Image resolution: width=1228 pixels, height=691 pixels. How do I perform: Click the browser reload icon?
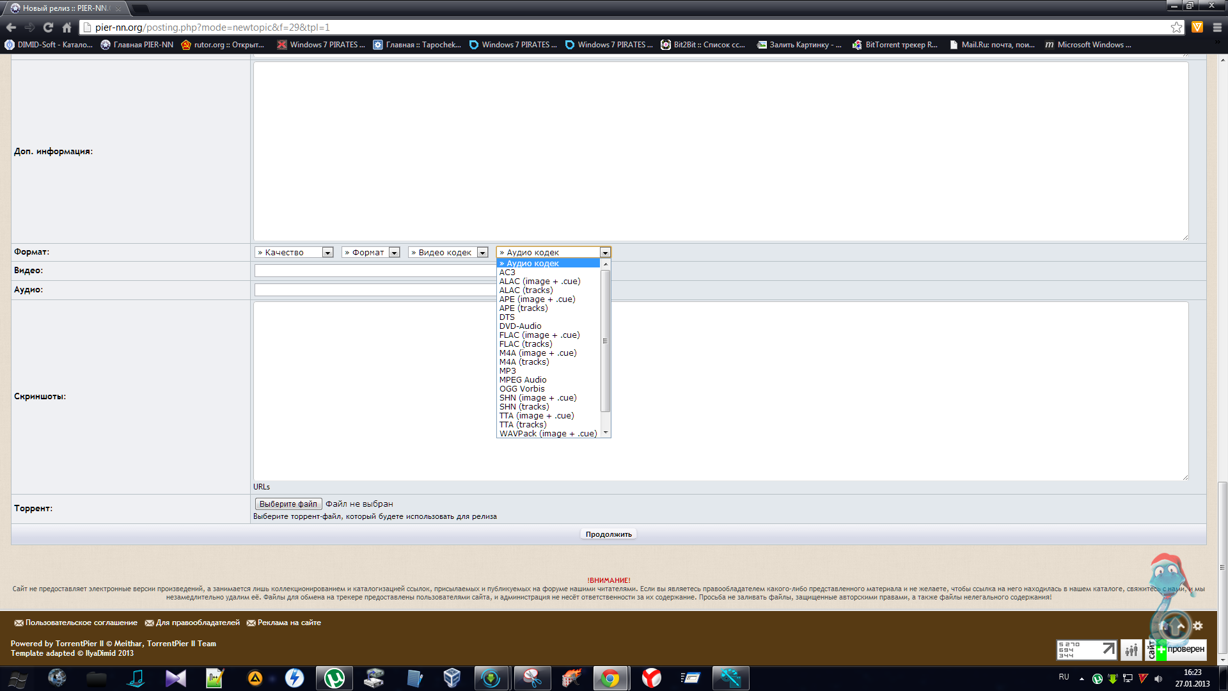point(48,28)
